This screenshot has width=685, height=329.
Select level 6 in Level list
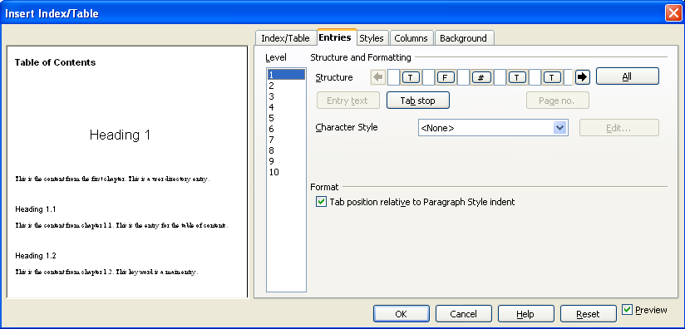(x=286, y=129)
